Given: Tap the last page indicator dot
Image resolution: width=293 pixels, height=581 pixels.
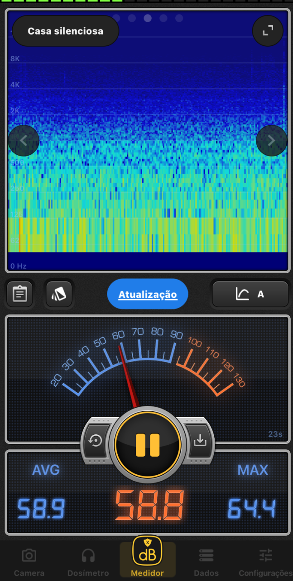Looking at the screenshot, I should pyautogui.click(x=179, y=18).
